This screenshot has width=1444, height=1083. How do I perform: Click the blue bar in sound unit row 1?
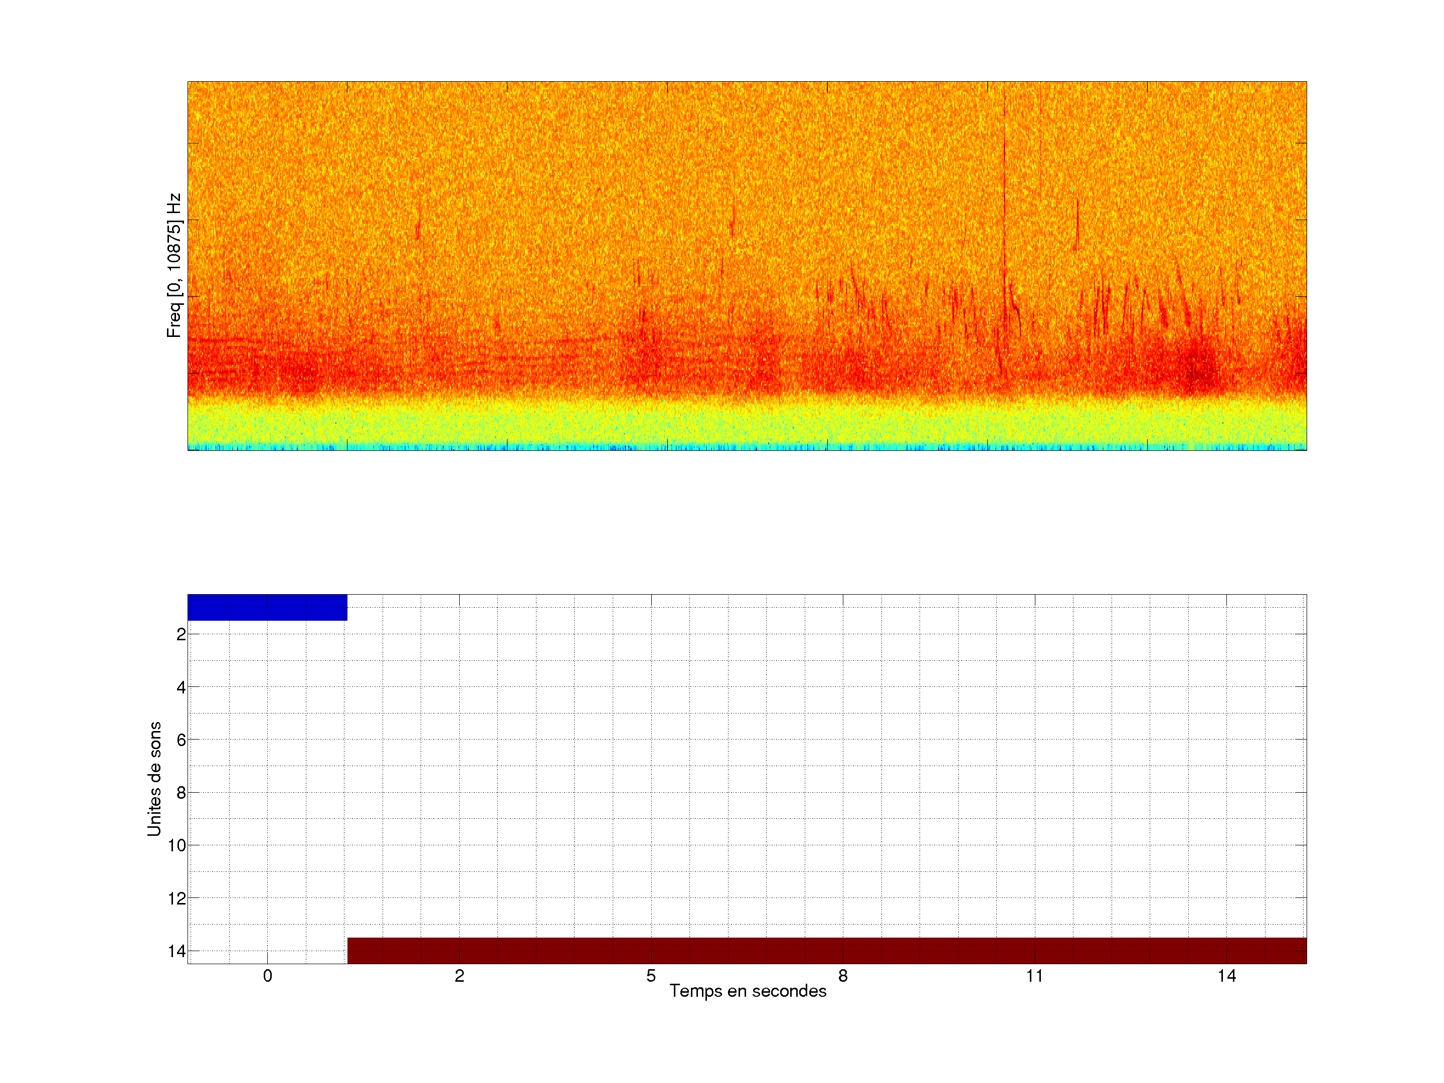(x=267, y=607)
